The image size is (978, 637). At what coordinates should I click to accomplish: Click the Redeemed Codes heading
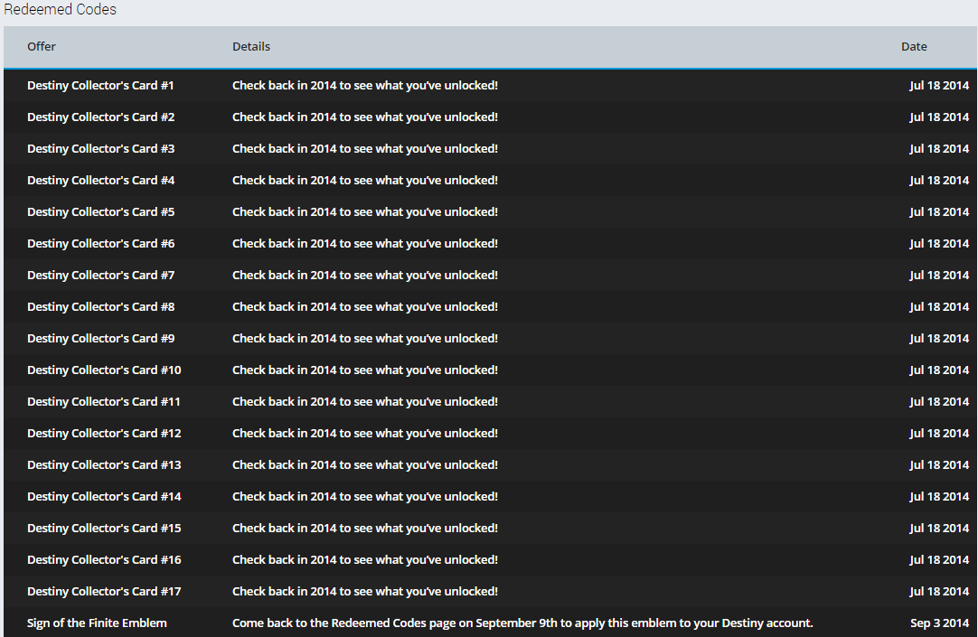coord(60,10)
